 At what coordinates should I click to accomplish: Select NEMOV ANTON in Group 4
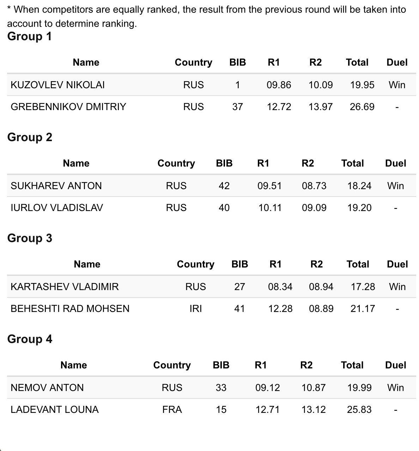point(47,387)
